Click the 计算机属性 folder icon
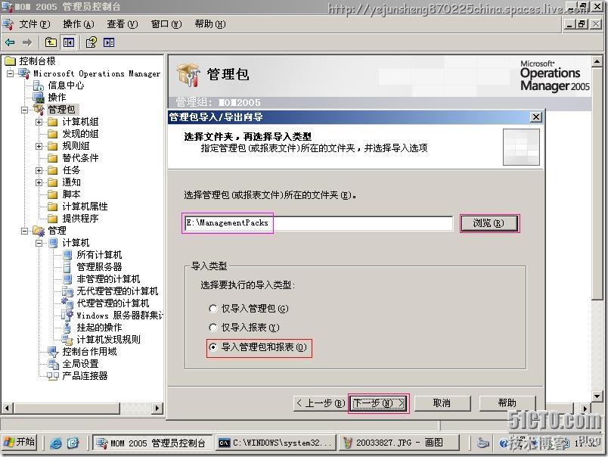 53,207
